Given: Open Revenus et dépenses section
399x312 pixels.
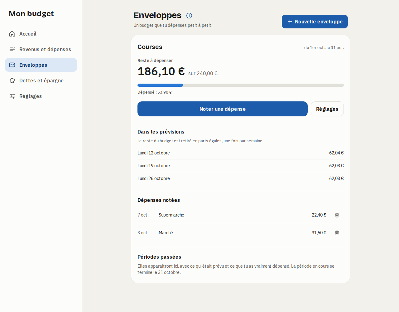Looking at the screenshot, I should click(41, 49).
